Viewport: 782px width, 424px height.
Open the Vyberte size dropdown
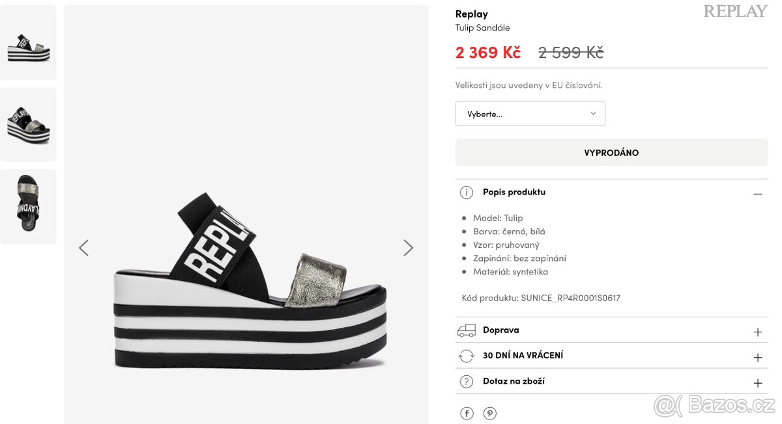click(x=530, y=114)
